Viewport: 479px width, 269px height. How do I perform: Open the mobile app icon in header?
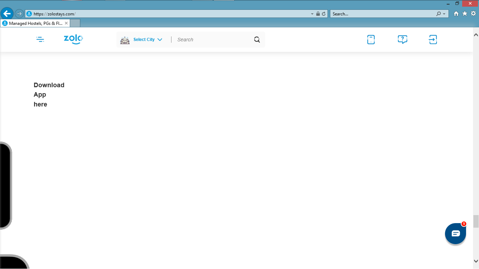coord(371,40)
